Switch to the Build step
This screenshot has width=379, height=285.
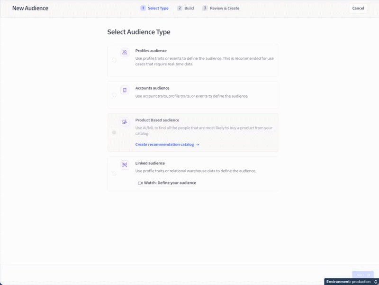185,8
